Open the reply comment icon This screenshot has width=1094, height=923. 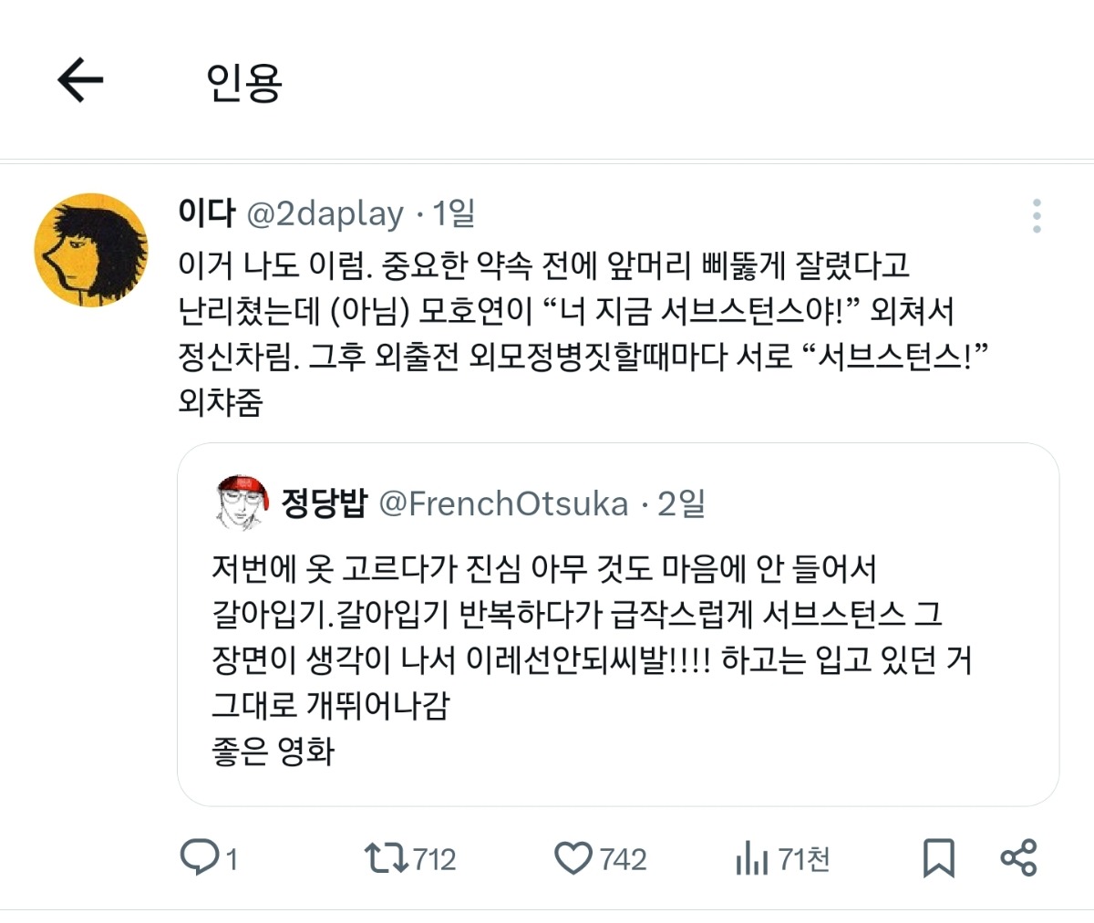coord(197,858)
